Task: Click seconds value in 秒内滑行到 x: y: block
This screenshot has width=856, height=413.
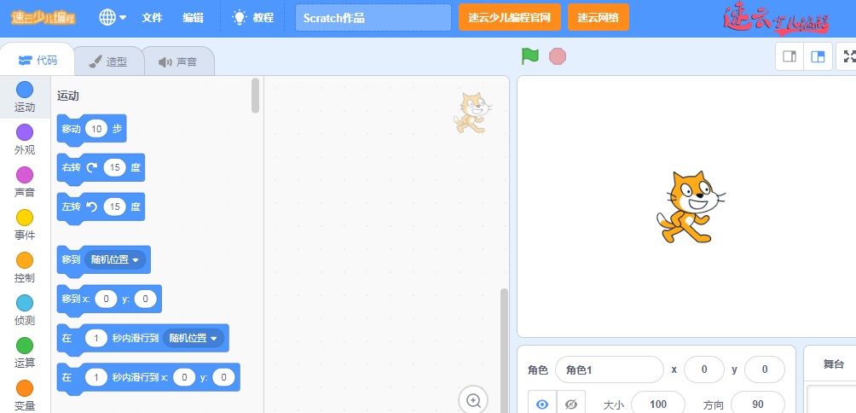Action: coord(96,377)
